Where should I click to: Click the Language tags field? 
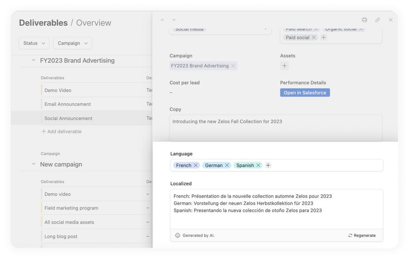tap(277, 165)
